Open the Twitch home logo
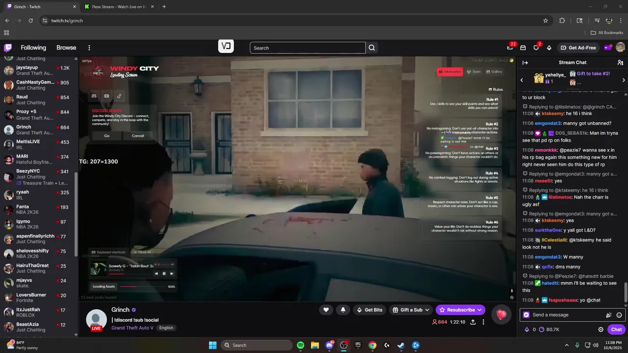628x353 pixels. point(8,48)
